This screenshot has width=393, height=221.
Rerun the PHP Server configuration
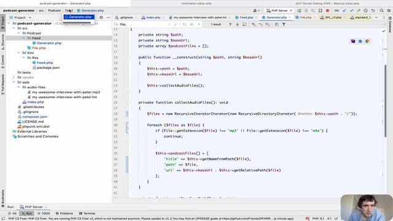click(x=299, y=10)
